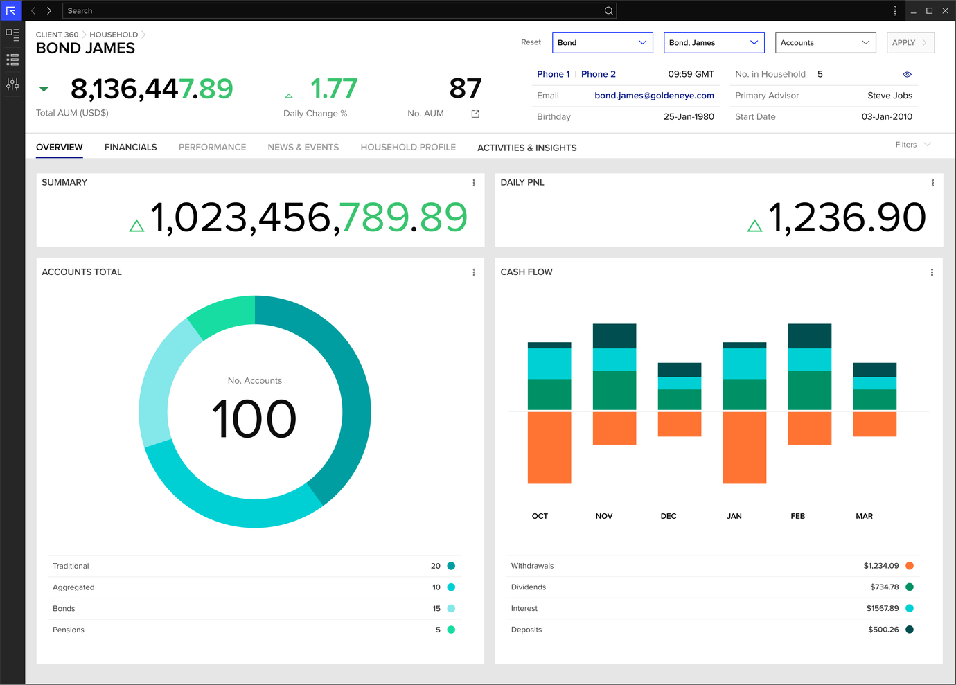The width and height of the screenshot is (956, 685).
Task: Click the Apply button
Action: pyautogui.click(x=910, y=42)
